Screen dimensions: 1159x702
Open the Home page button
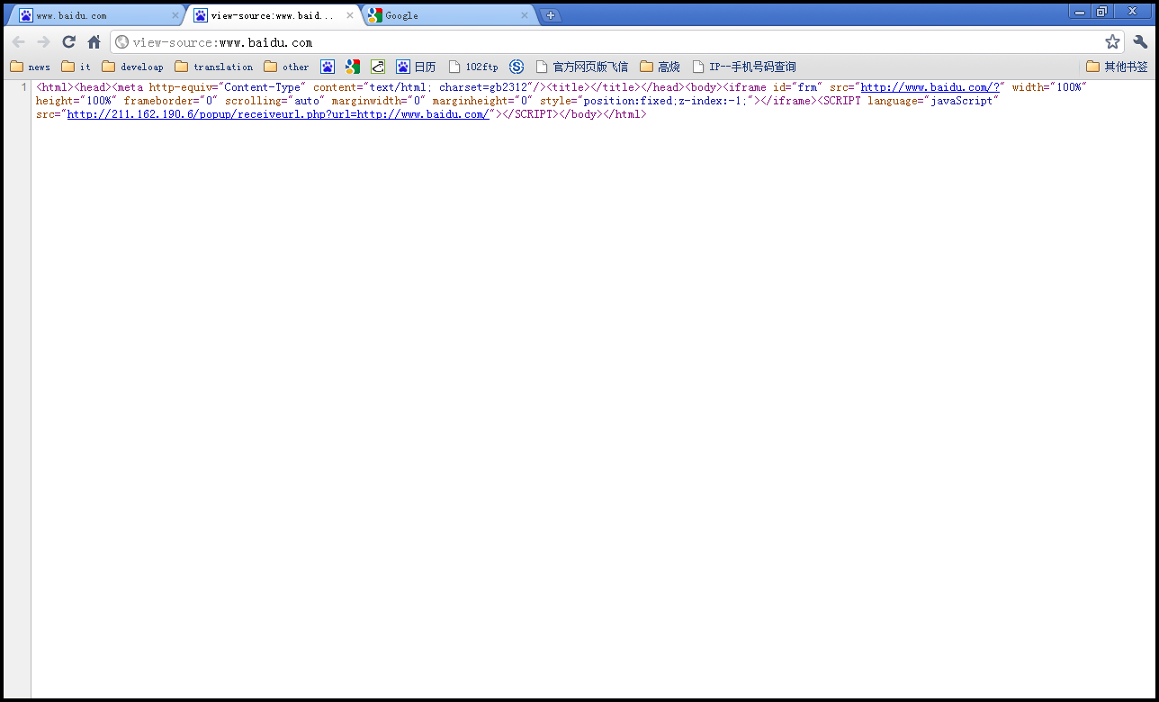94,42
